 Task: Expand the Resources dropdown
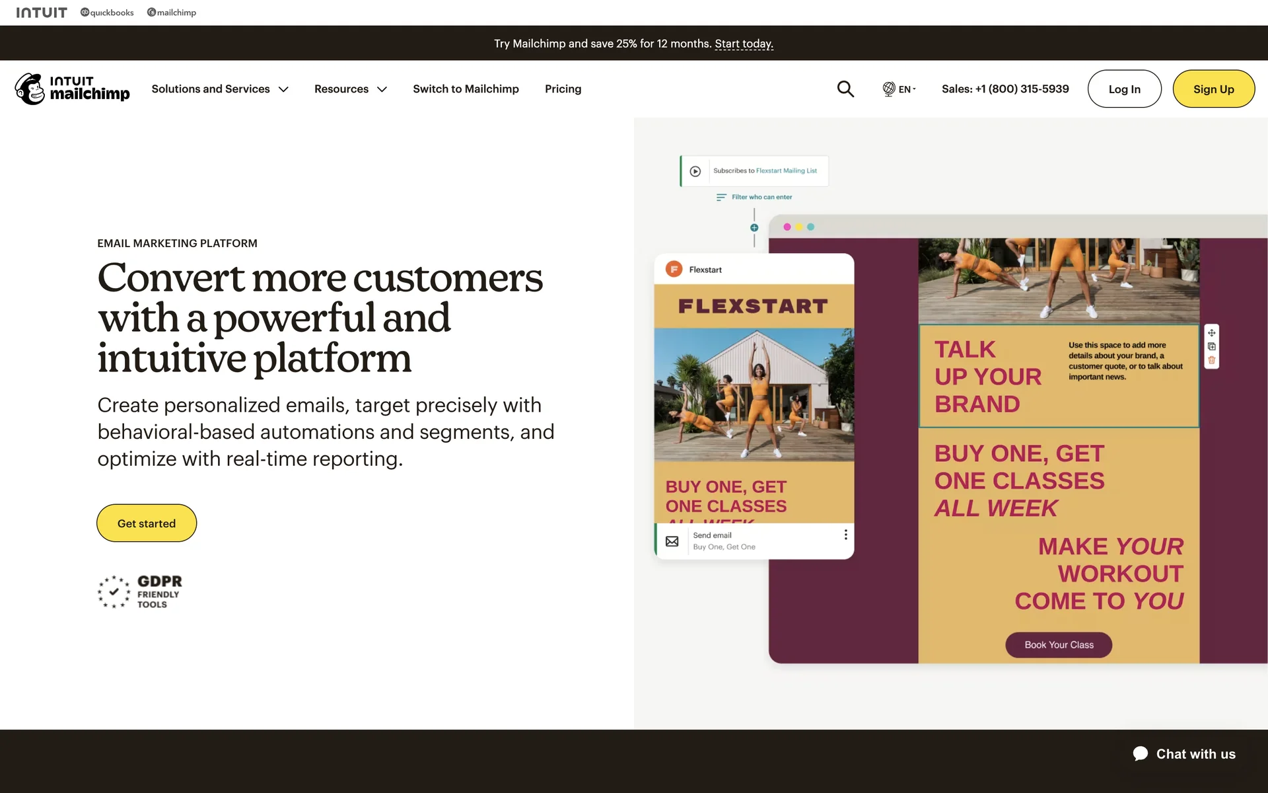coord(351,89)
